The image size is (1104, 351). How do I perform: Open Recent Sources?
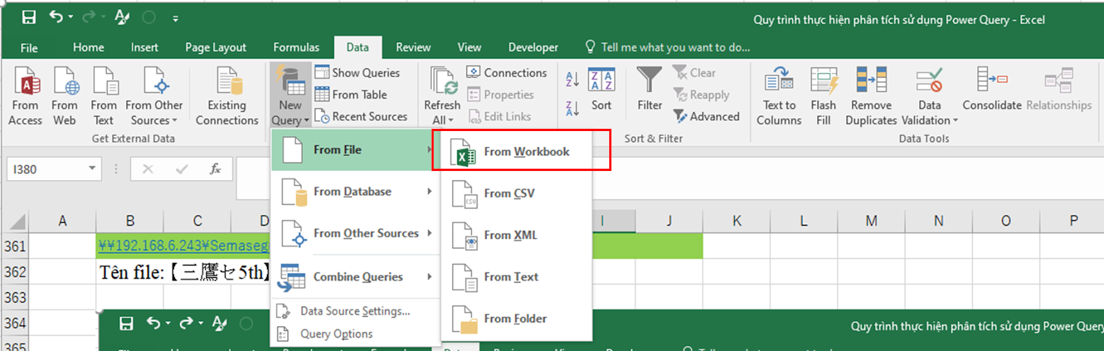[361, 117]
